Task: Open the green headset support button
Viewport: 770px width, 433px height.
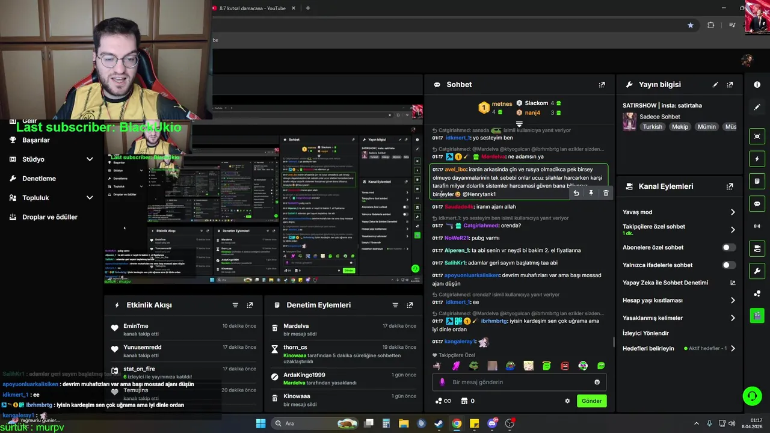Action: pyautogui.click(x=752, y=396)
